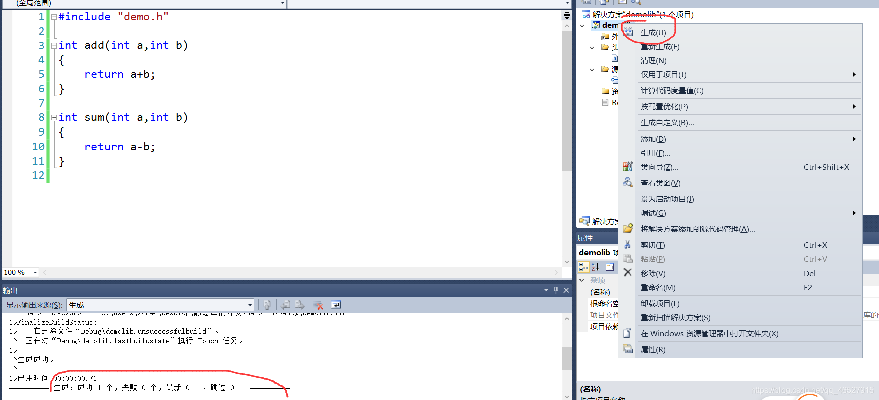
Task: Click the ReadMe text file icon
Action: click(605, 102)
